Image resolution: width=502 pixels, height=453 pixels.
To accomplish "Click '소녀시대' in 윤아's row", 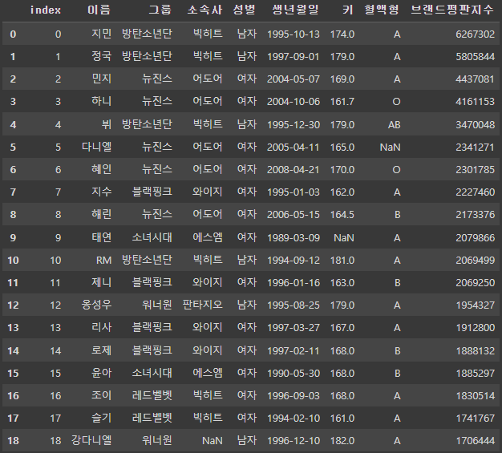I will (152, 373).
